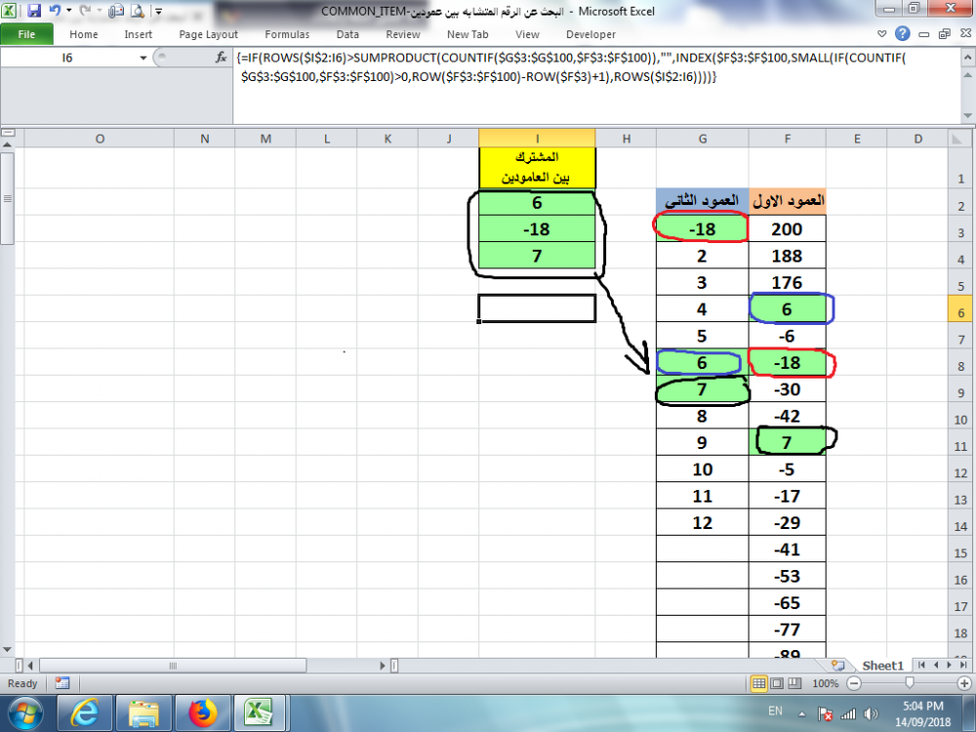976x732 pixels.
Task: Click the Print Preview icon in Quick Access Toolbar
Action: tap(137, 12)
